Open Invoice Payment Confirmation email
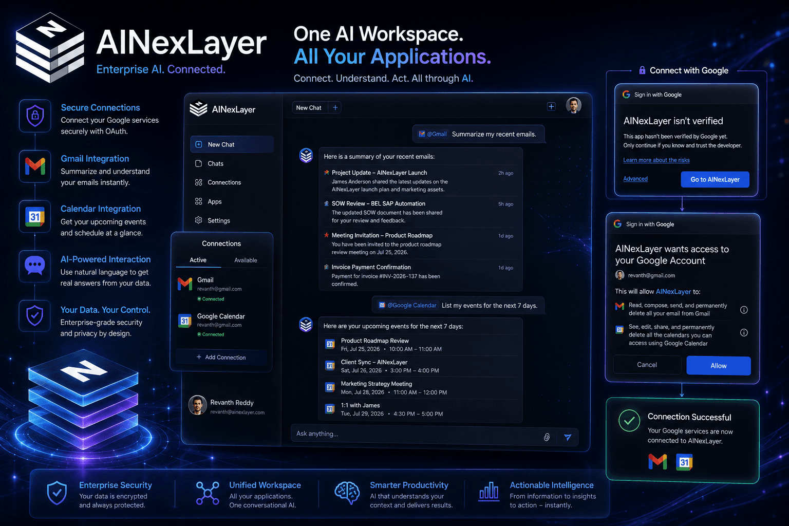The height and width of the screenshot is (526, 789). click(x=420, y=275)
